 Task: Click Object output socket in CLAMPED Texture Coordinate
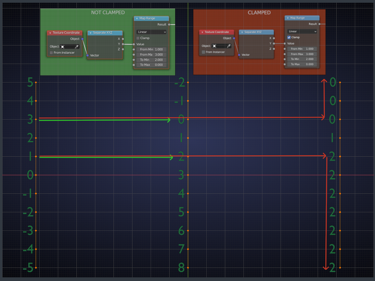point(234,38)
